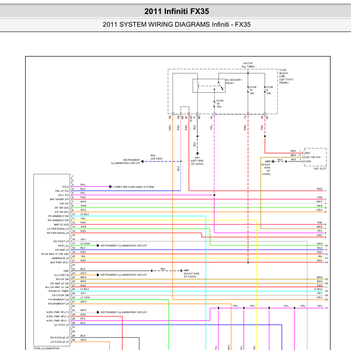The height and width of the screenshot is (350, 351).
Task: Click the 'FUSE BLOCK' left kick panel label
Action: [x=286, y=76]
